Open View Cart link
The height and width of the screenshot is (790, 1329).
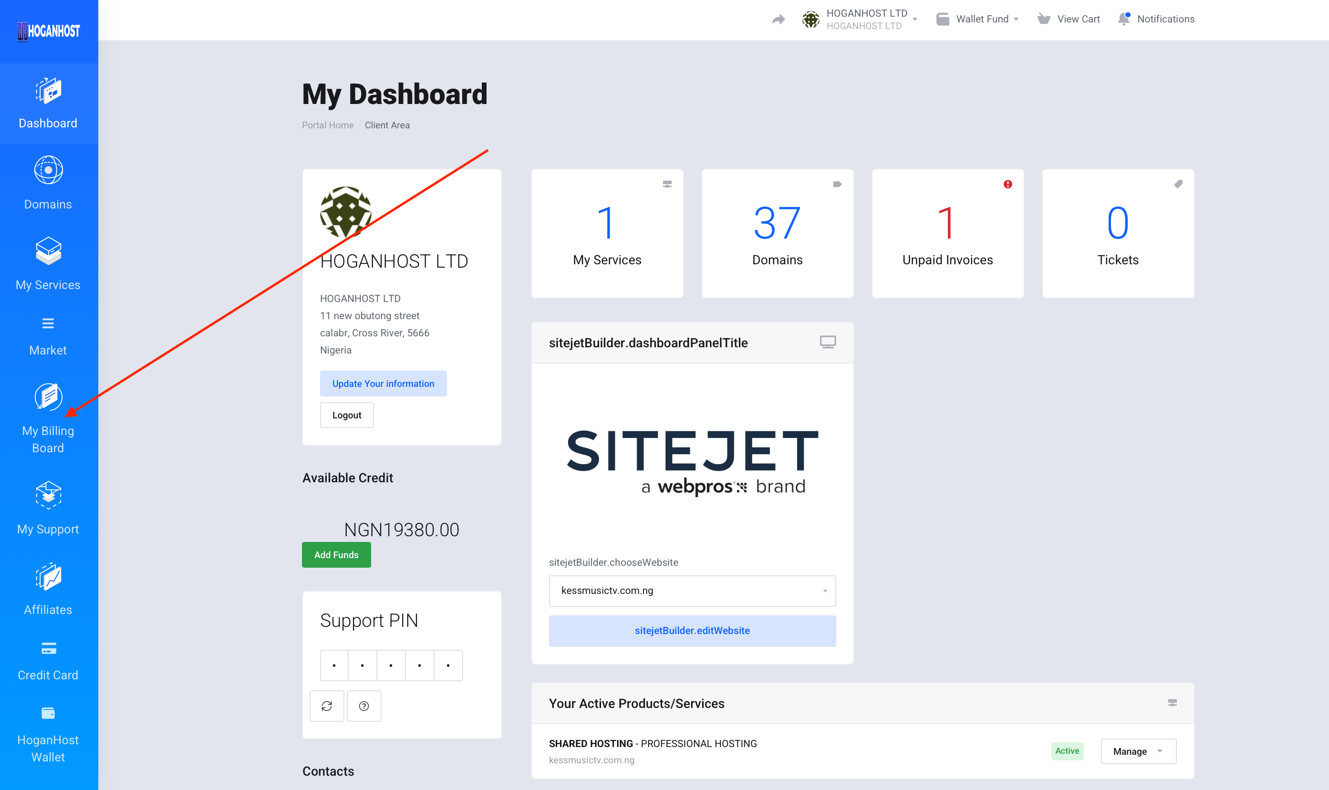[x=1078, y=19]
